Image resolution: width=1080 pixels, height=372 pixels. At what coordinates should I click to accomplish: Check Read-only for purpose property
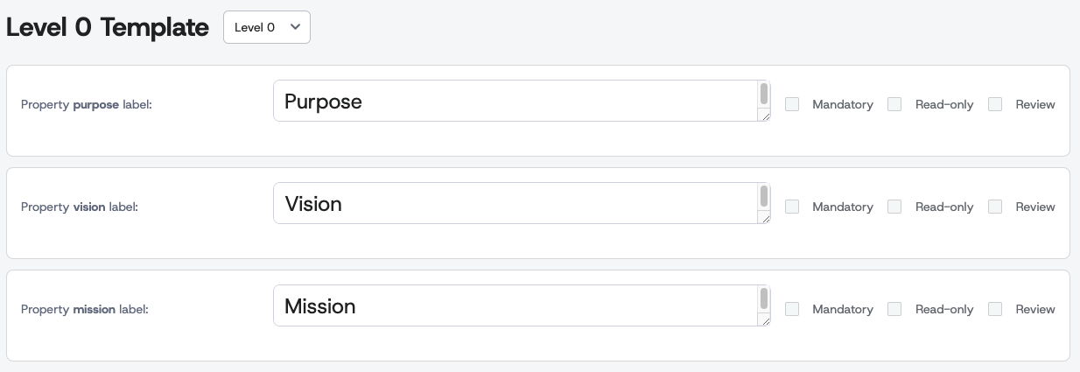(x=894, y=104)
